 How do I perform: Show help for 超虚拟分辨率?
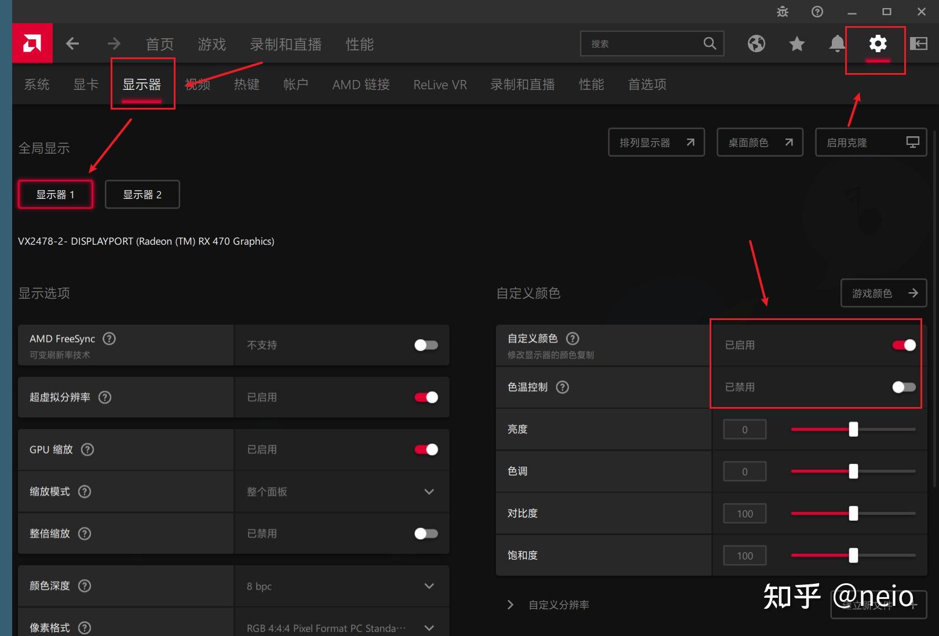[105, 397]
